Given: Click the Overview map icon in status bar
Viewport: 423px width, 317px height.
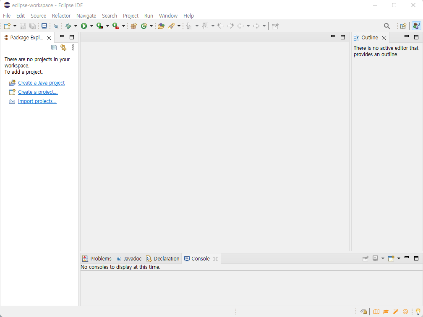Looking at the screenshot, I should pyautogui.click(x=376, y=312).
